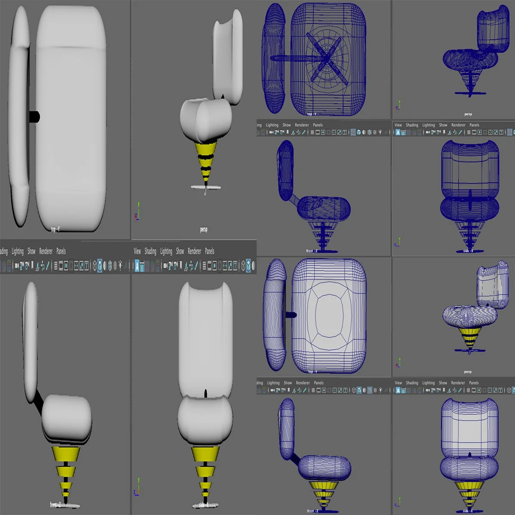Open Panels menu above large shaded side view
515x515 pixels.
click(209, 251)
